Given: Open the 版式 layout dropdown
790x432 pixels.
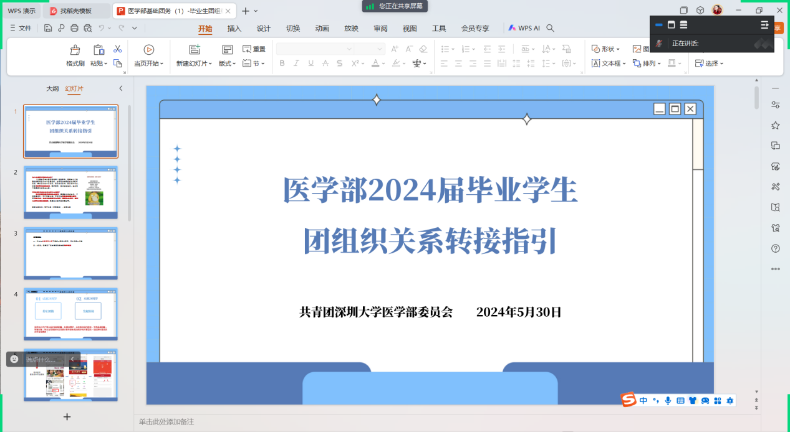Looking at the screenshot, I should (x=227, y=63).
